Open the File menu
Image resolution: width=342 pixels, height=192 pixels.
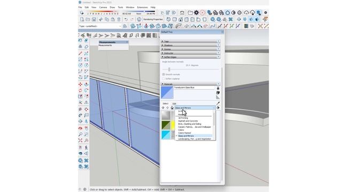tap(80, 7)
